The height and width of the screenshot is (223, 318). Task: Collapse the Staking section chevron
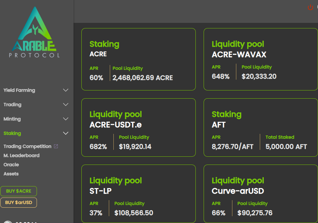coord(65,133)
